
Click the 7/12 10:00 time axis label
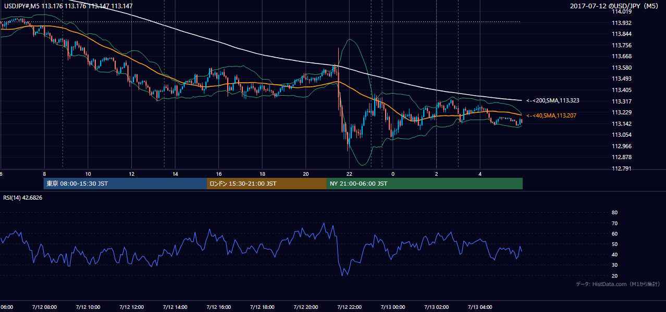click(88, 307)
